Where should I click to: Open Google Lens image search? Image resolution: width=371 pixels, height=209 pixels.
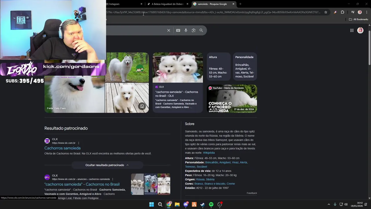point(194,30)
